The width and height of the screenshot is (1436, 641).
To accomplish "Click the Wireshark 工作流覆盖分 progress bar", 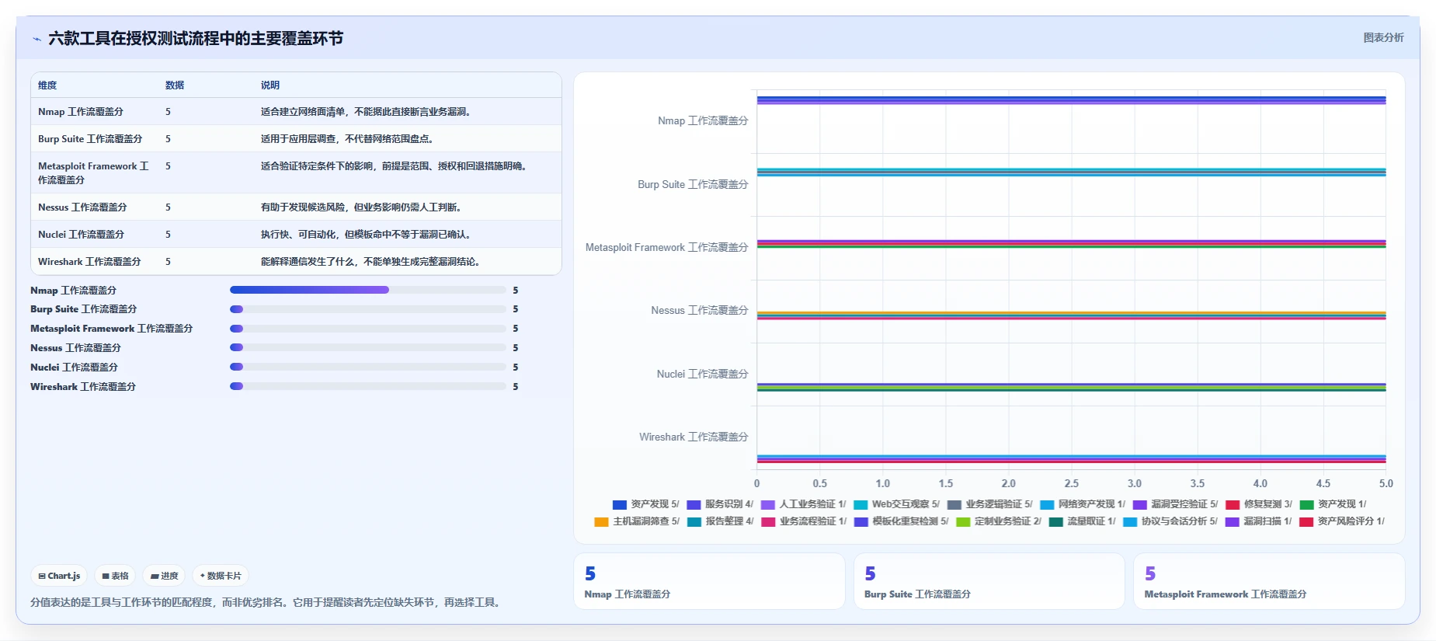I will point(368,386).
